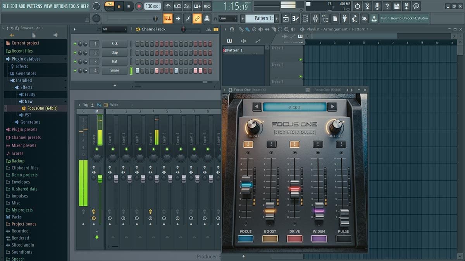The height and width of the screenshot is (261, 465).
Task: Click the Master mixer volume fader
Action: click(x=100, y=178)
